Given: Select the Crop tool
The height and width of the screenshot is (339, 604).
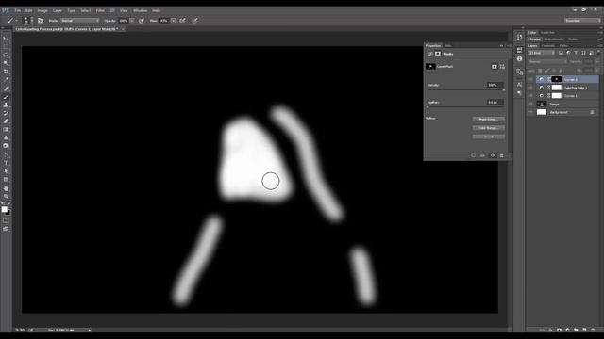Looking at the screenshot, I should coord(6,72).
